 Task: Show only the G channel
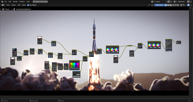pyautogui.click(x=176, y=5)
